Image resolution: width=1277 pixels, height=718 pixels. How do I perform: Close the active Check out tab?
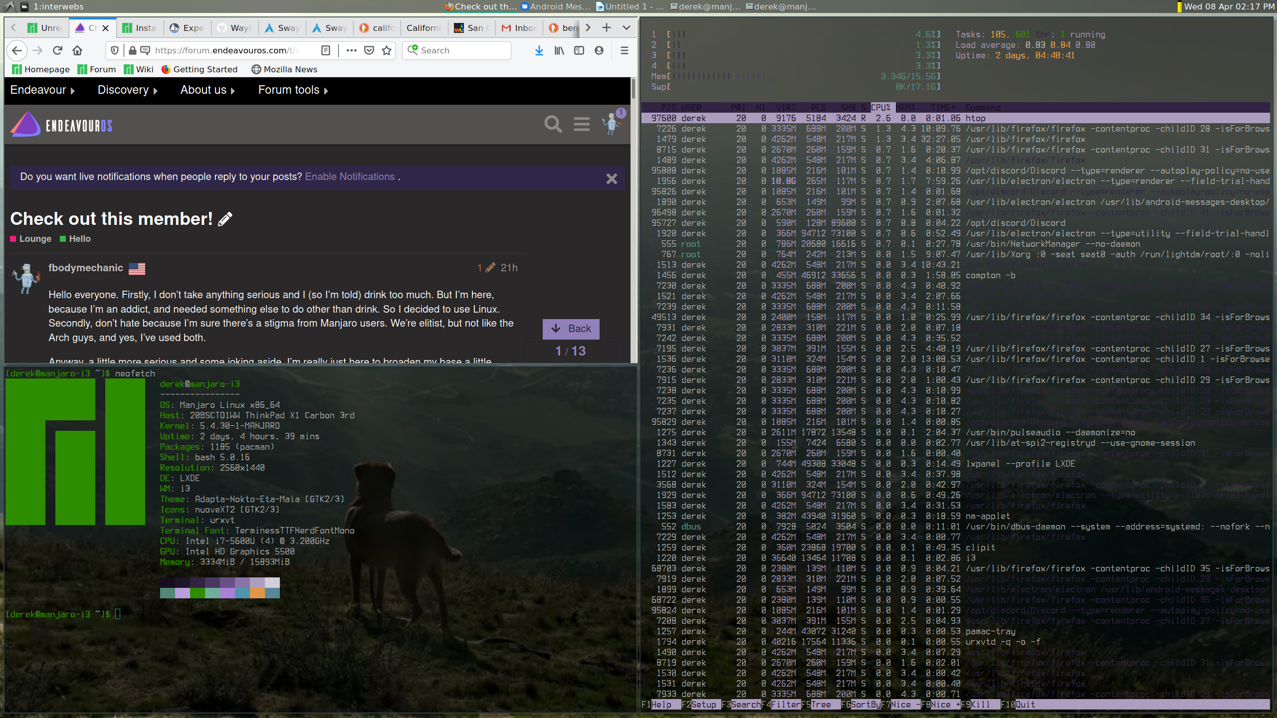pos(105,28)
